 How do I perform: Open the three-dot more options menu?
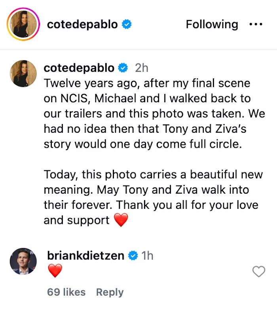pos(256,25)
